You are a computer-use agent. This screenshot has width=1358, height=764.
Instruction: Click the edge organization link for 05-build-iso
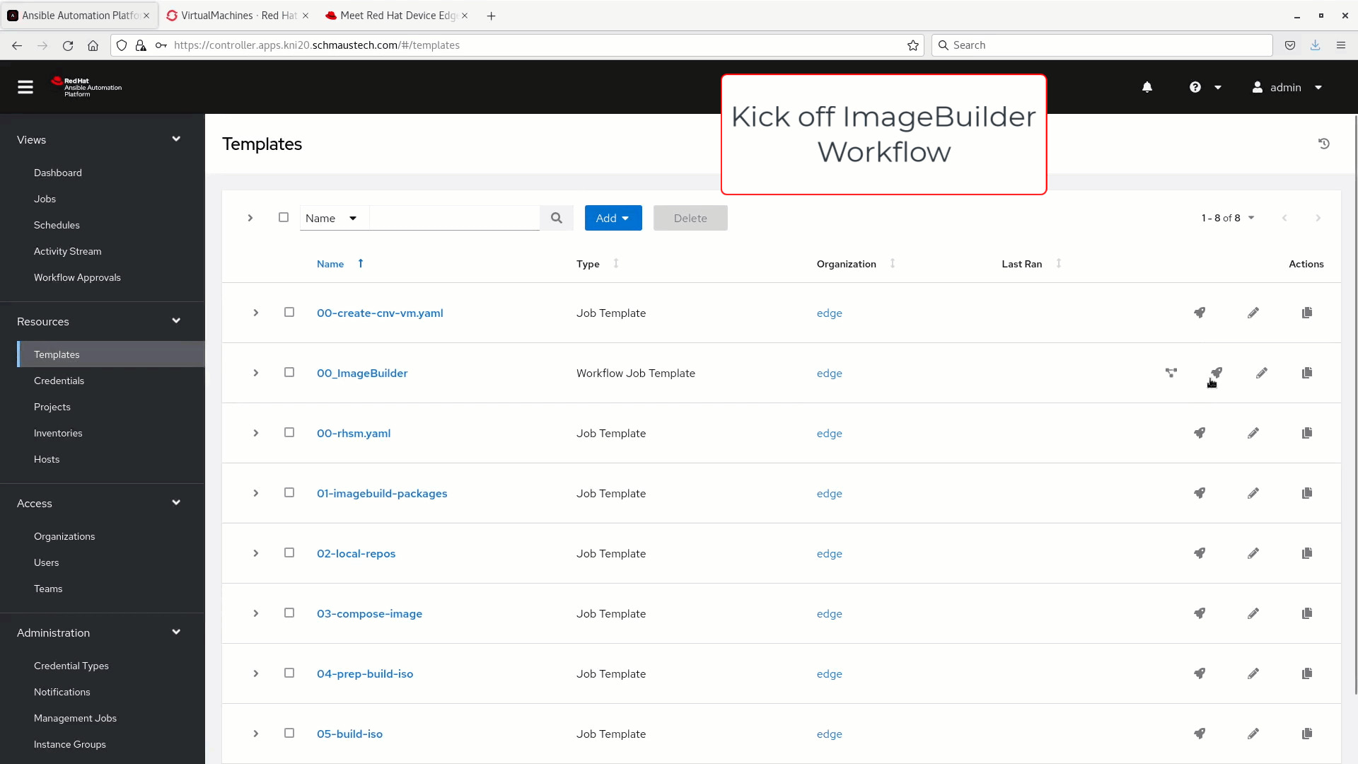[x=829, y=734]
